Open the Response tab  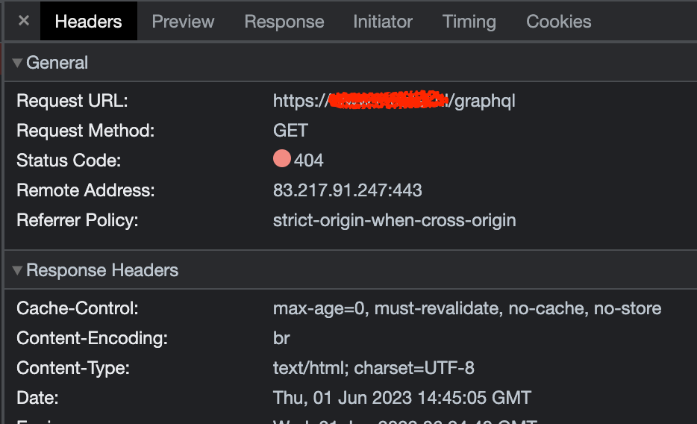[284, 22]
